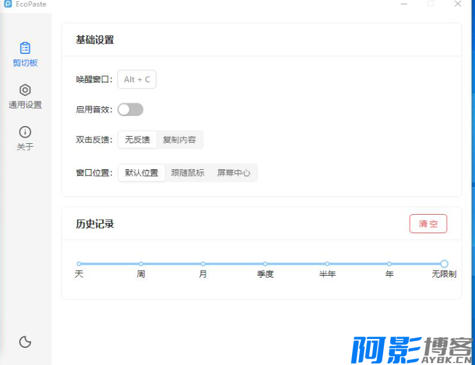
Task: Click the 窗口位置 label
Action: [x=94, y=173]
